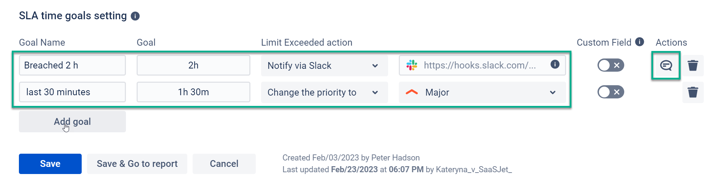This screenshot has width=712, height=184.
Task: Click the Add goal button
Action: click(72, 122)
